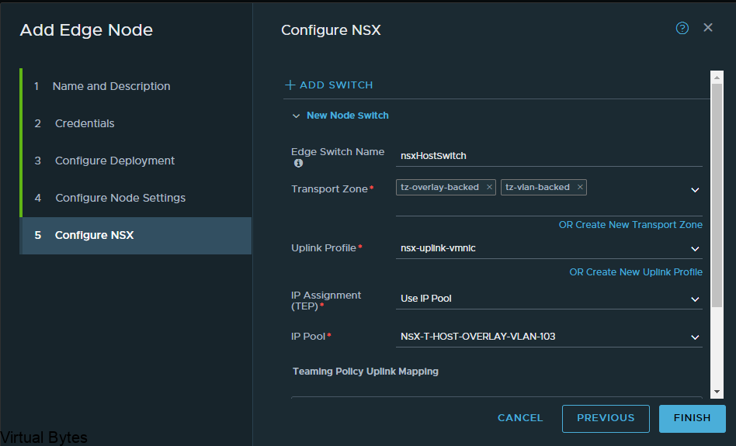Screen dimensions: 736x446
Task: Close the Configure NSX dialog
Action: pyautogui.click(x=708, y=28)
